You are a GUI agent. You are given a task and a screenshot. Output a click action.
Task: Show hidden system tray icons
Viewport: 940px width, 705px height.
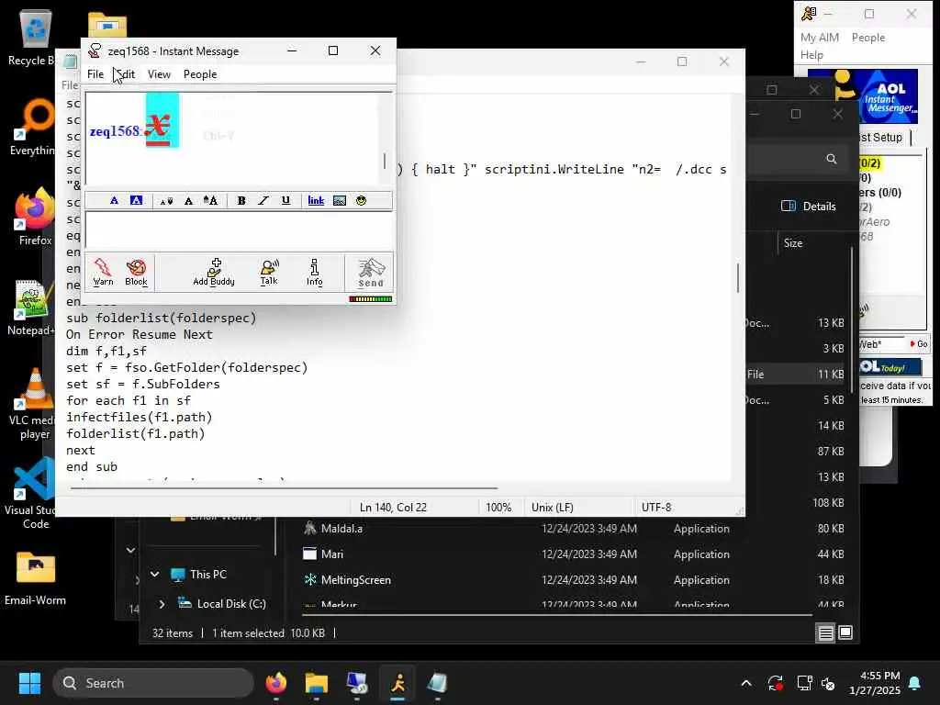(x=745, y=683)
